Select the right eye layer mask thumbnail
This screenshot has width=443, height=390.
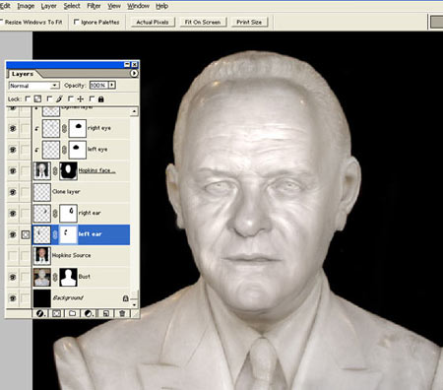[x=78, y=128]
